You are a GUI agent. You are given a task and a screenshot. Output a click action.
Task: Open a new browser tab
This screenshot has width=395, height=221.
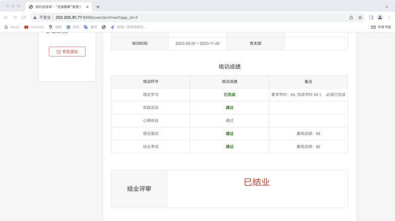coord(98,7)
